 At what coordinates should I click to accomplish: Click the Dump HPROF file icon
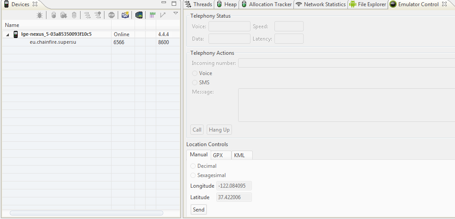pyautogui.click(x=64, y=15)
